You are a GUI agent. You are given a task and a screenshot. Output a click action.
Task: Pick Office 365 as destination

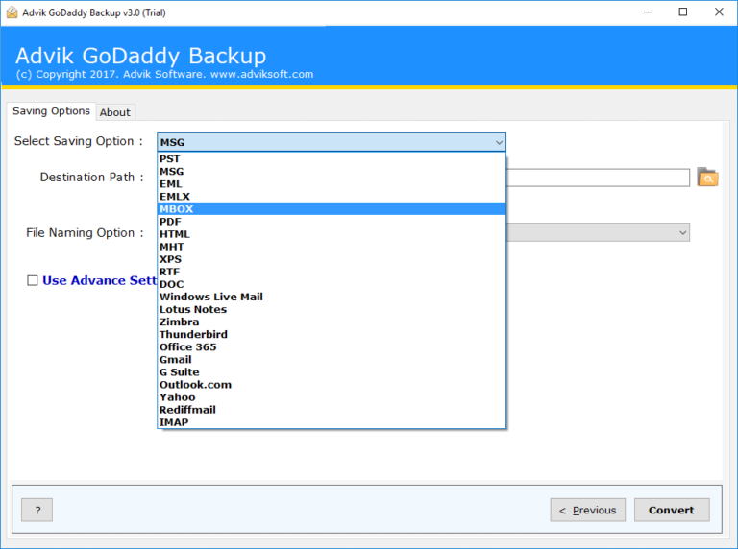tap(332, 346)
